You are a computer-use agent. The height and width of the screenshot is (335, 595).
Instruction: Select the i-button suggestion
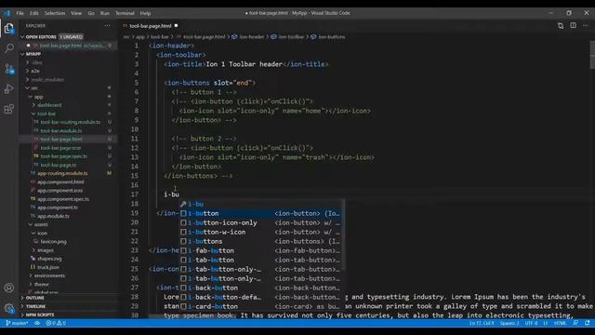coord(261,213)
